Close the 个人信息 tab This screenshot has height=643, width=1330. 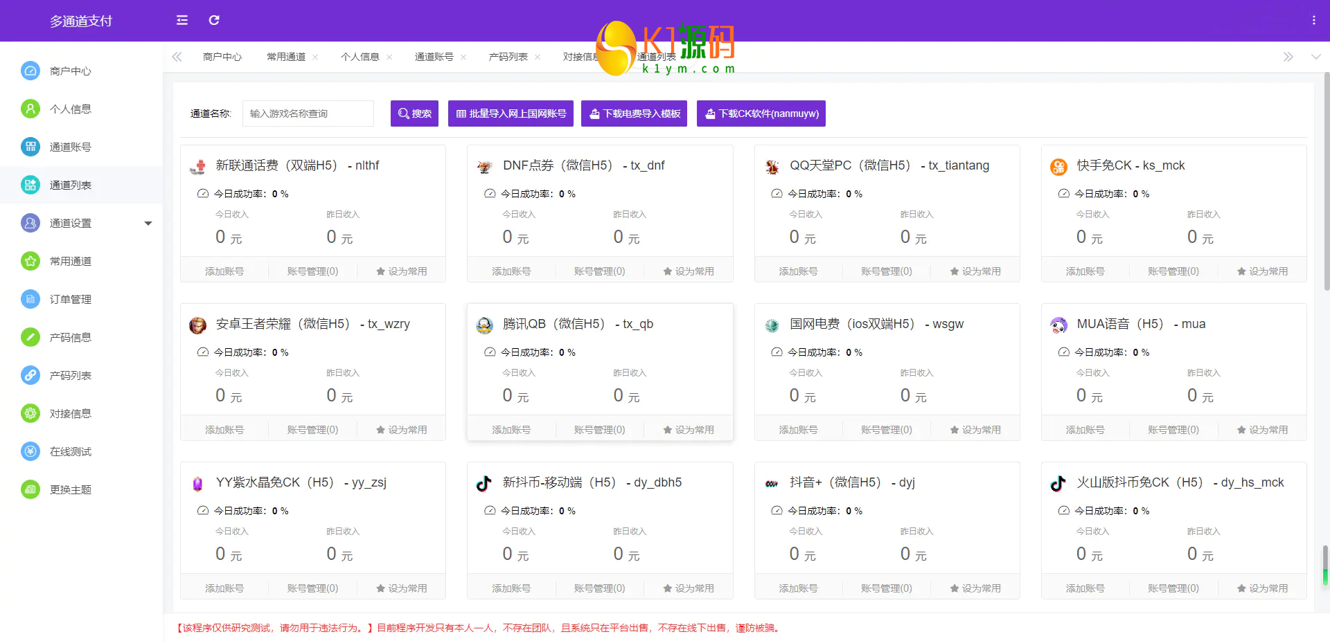click(x=389, y=57)
